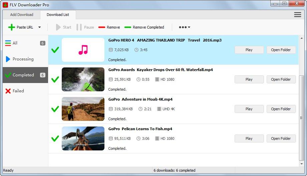Click title GoPro HERO 4 AMAZING THAILAND TRIP
The image size is (307, 176).
click(165, 40)
